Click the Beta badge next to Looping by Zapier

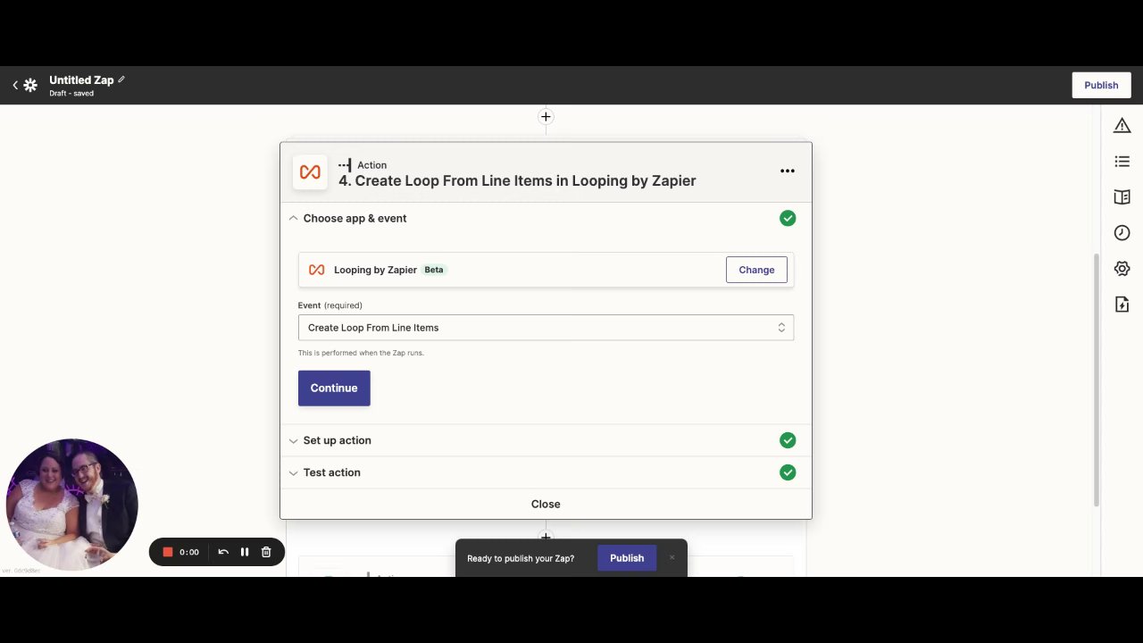point(434,270)
